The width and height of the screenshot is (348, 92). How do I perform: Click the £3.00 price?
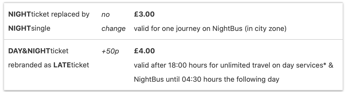click(x=144, y=14)
